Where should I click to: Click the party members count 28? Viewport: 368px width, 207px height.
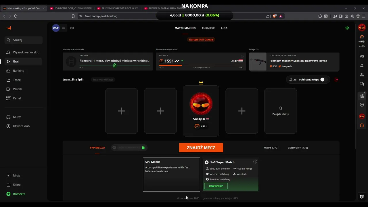tap(293, 80)
